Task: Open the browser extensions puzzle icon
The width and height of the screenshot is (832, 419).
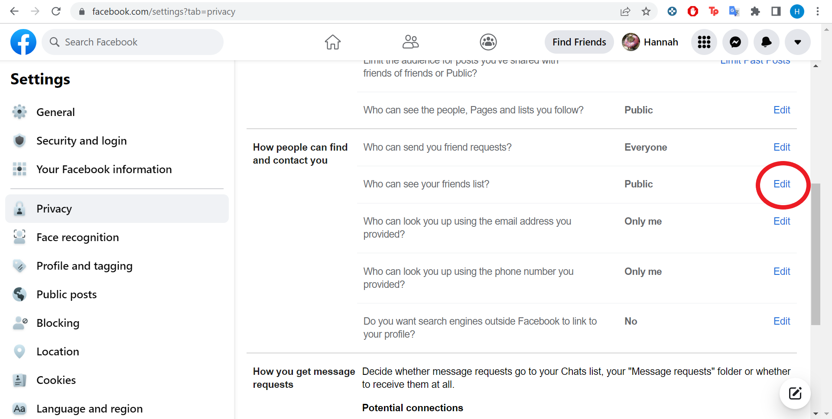Action: point(755,11)
